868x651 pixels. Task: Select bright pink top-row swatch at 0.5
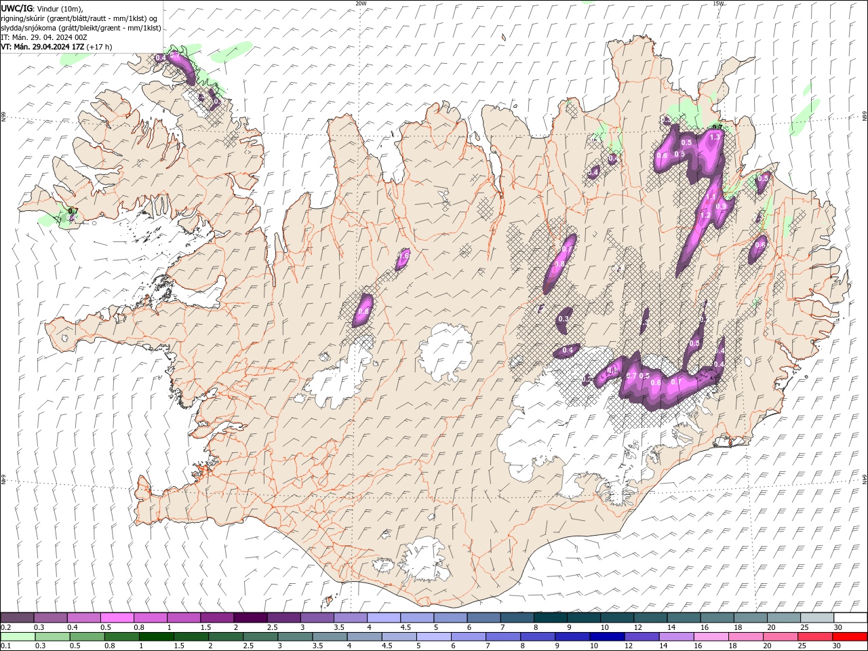pos(117,618)
